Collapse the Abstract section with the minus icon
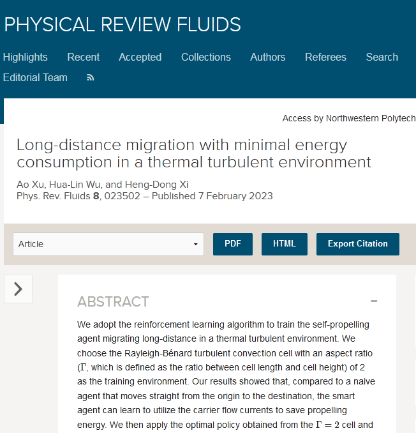This screenshot has width=416, height=433. 374,301
